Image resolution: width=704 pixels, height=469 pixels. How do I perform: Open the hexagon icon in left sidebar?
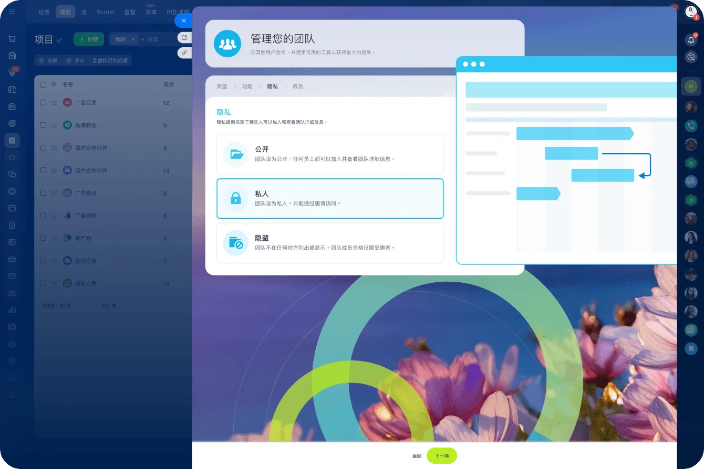click(x=12, y=191)
